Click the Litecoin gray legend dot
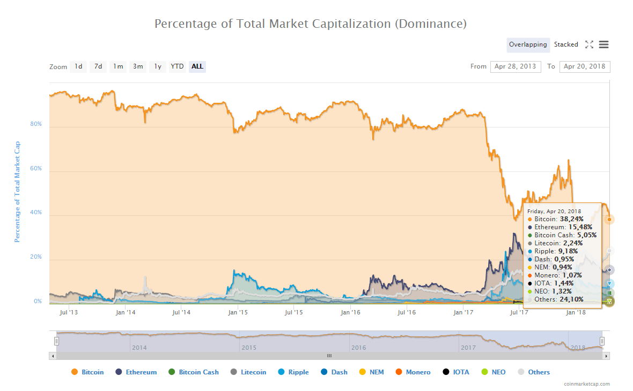This screenshot has height=391, width=633. pyautogui.click(x=234, y=372)
